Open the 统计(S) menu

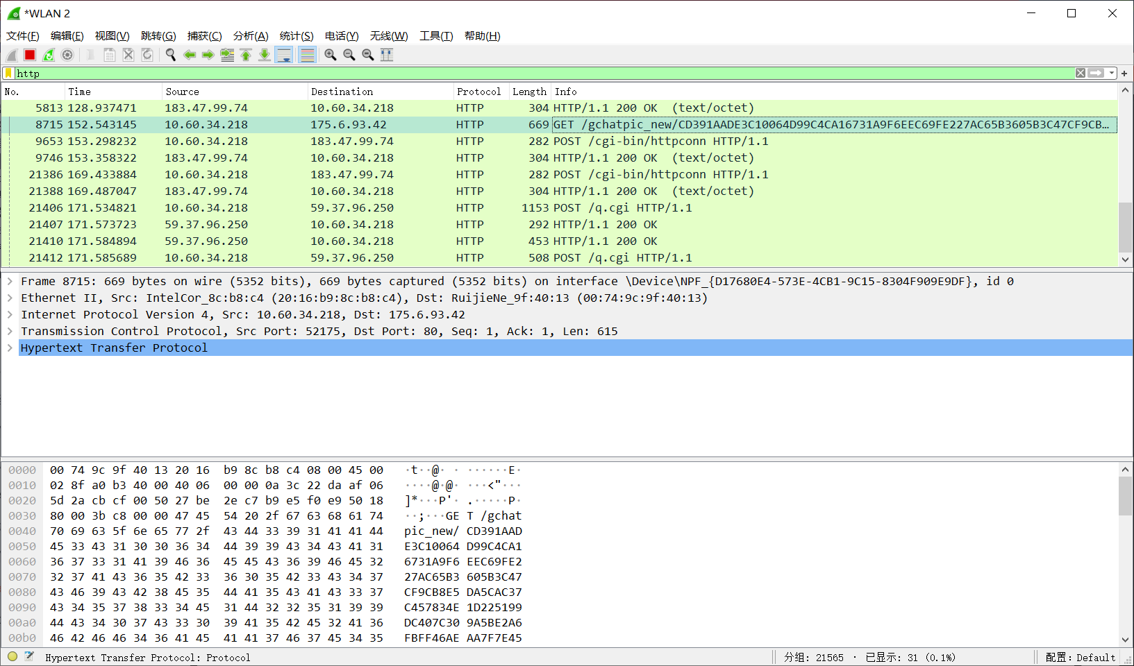[297, 36]
